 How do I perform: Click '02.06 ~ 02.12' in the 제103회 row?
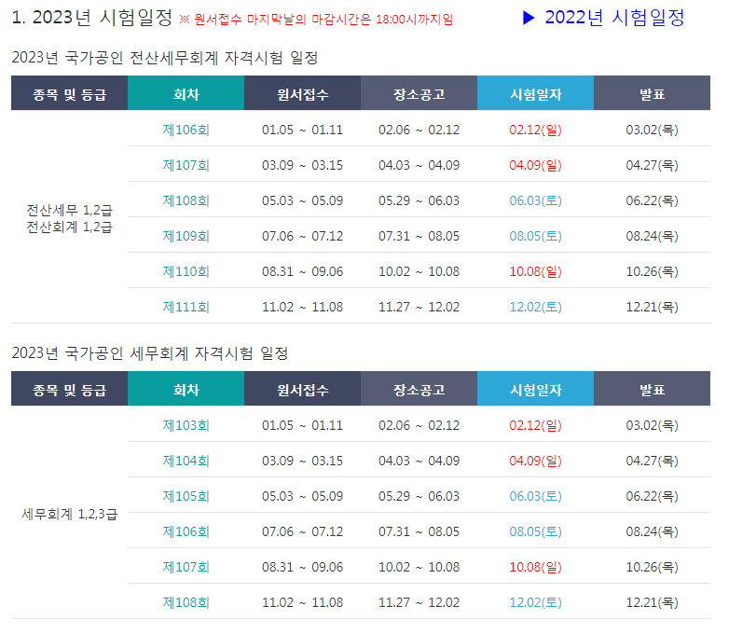419,425
